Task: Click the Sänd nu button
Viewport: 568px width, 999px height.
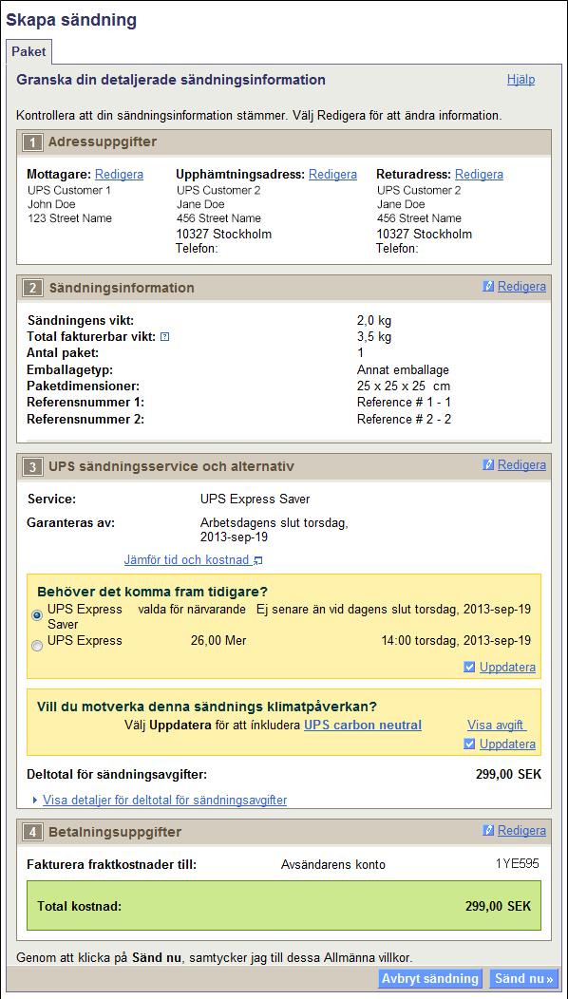Action: (x=524, y=979)
